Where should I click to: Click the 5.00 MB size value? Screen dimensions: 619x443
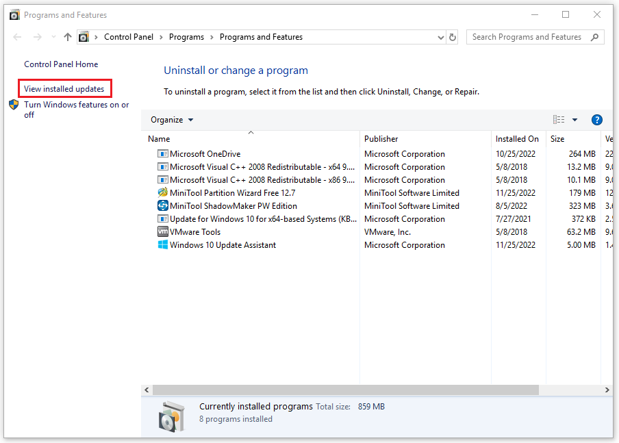(x=581, y=245)
